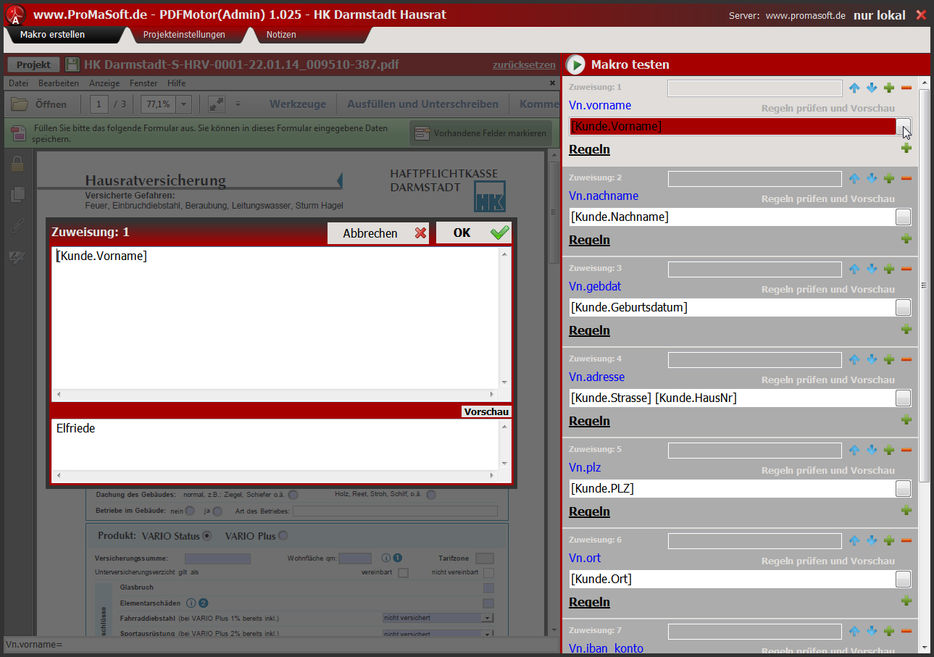
Task: Click the Vn.adresse field link
Action: (596, 377)
